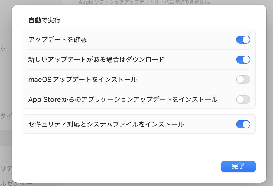
Task: Click the App Store からのアプリケーションアップデート label
Action: [123, 100]
